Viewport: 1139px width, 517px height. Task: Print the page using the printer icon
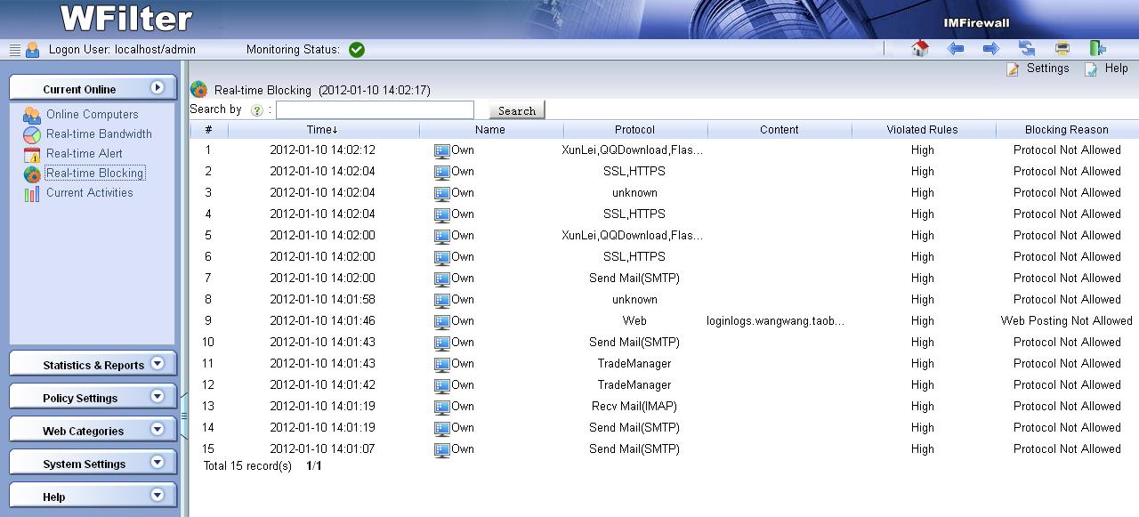click(1062, 49)
